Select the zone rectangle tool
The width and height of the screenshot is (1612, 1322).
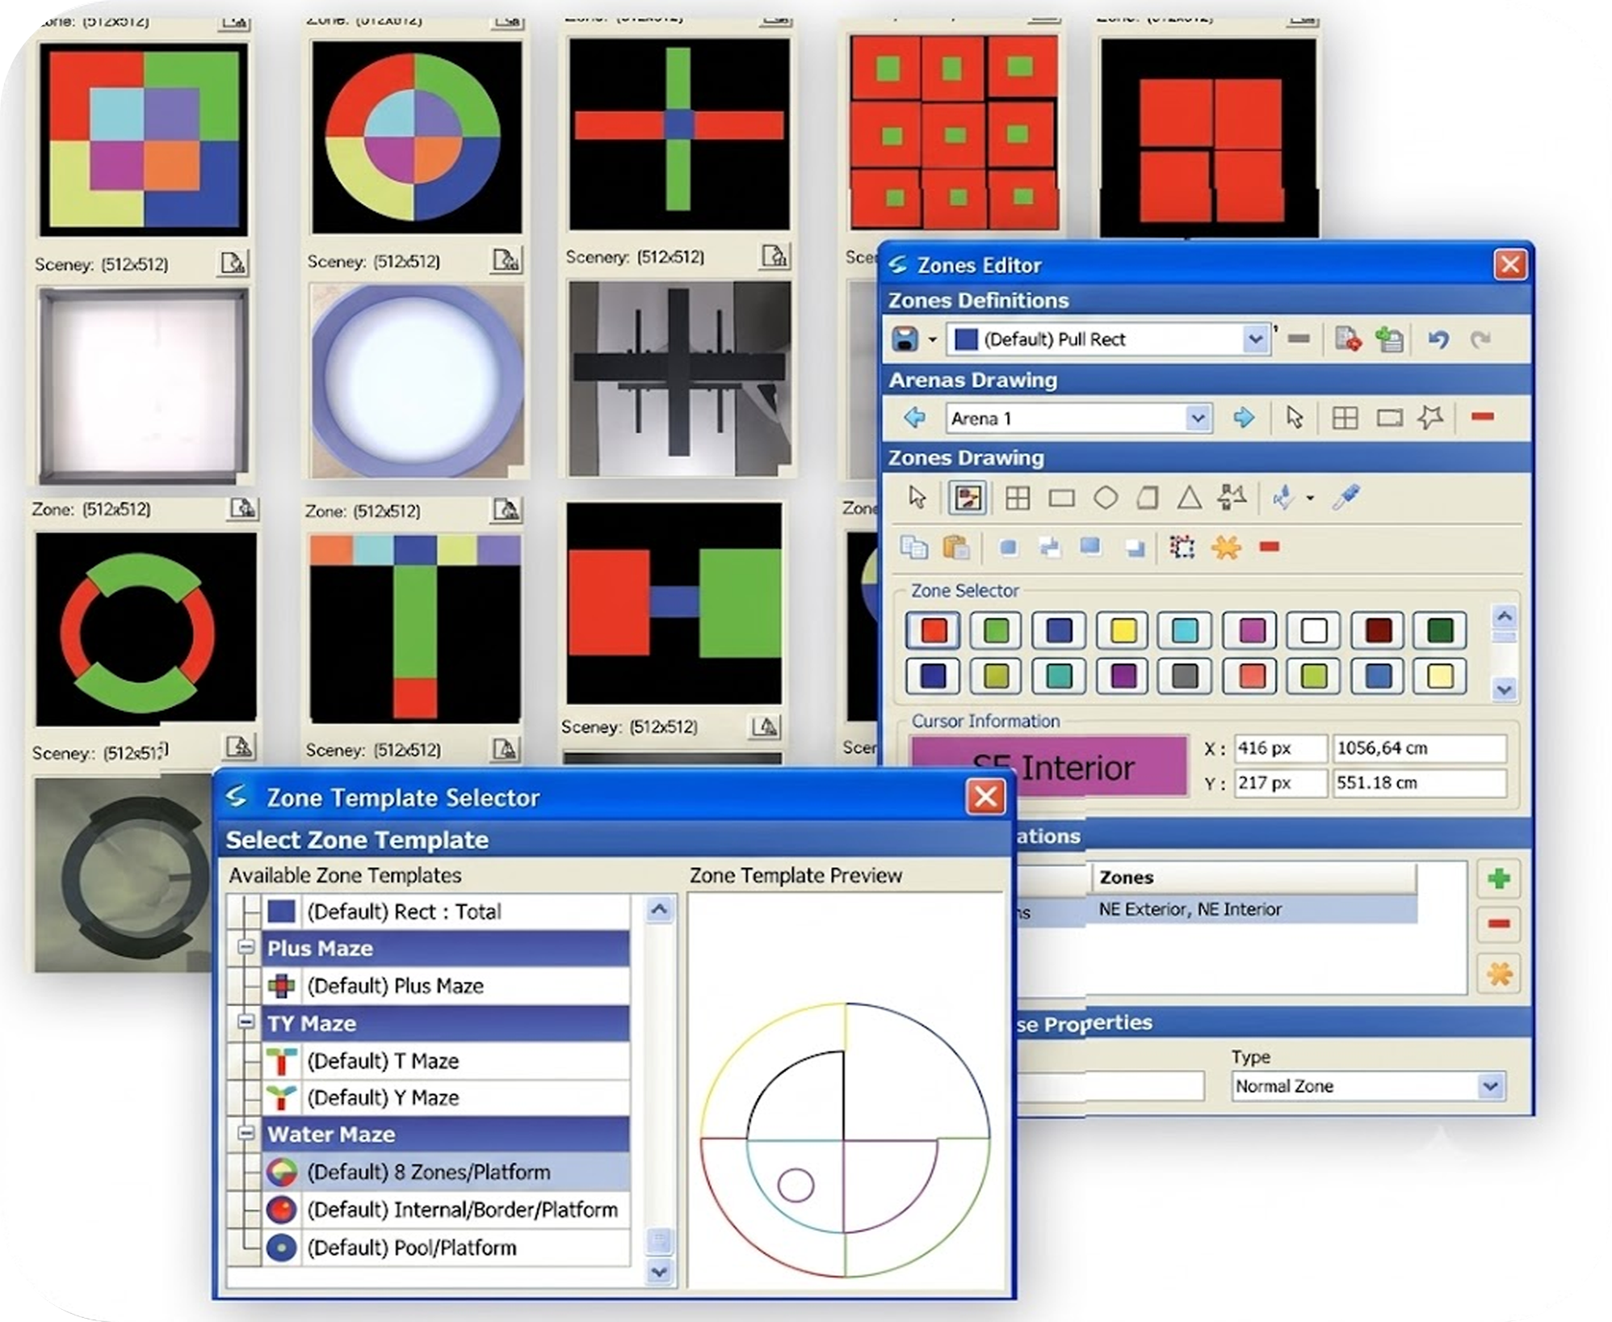1061,499
